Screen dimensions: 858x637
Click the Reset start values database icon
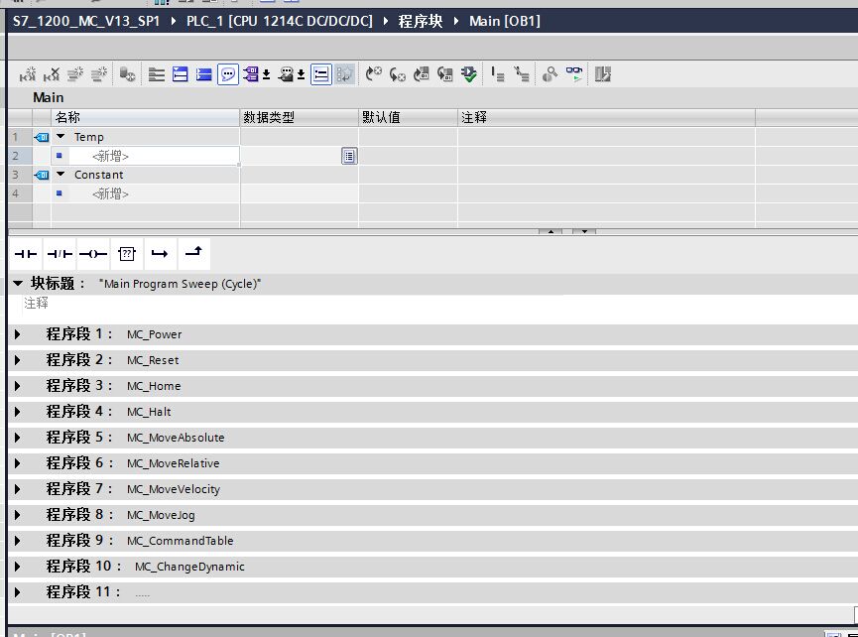[127, 73]
